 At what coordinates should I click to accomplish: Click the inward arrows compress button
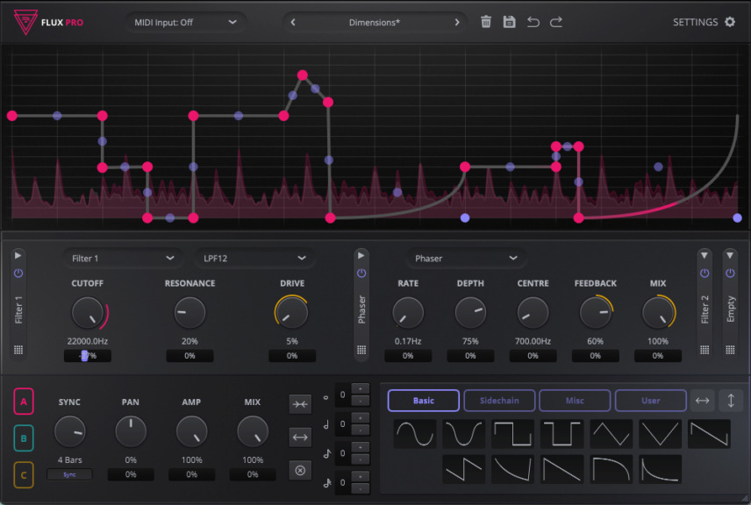[x=300, y=404]
